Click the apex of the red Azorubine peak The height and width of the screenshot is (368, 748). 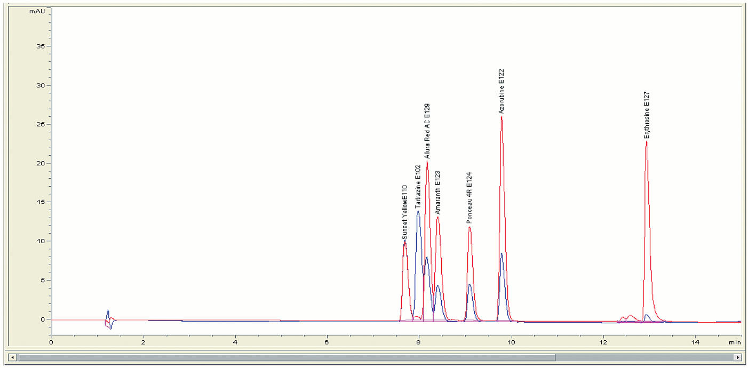point(502,117)
